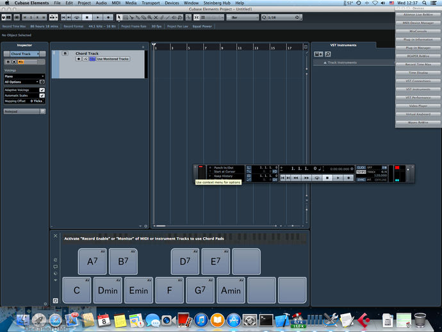Viewport: 442px width, 332px height.
Task: Click the Mute button on Chord Track header
Action: [x=65, y=53]
